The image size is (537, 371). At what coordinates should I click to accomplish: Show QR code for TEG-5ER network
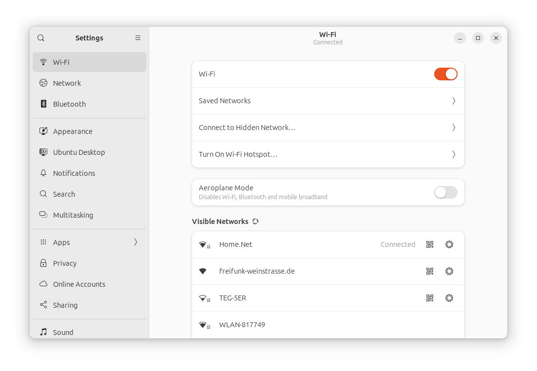click(430, 298)
